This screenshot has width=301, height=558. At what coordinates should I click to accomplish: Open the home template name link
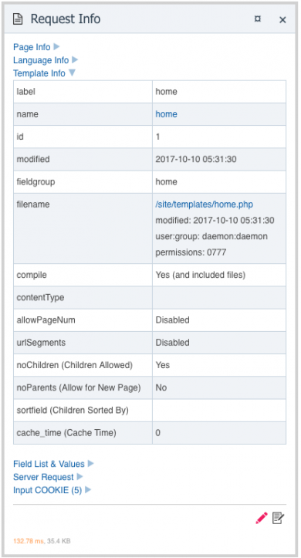[x=166, y=114]
